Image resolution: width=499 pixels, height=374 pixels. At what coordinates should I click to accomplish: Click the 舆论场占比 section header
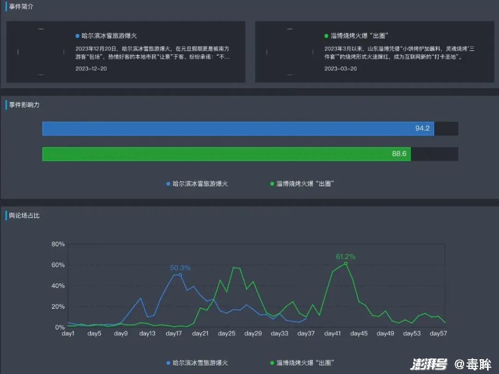(24, 215)
